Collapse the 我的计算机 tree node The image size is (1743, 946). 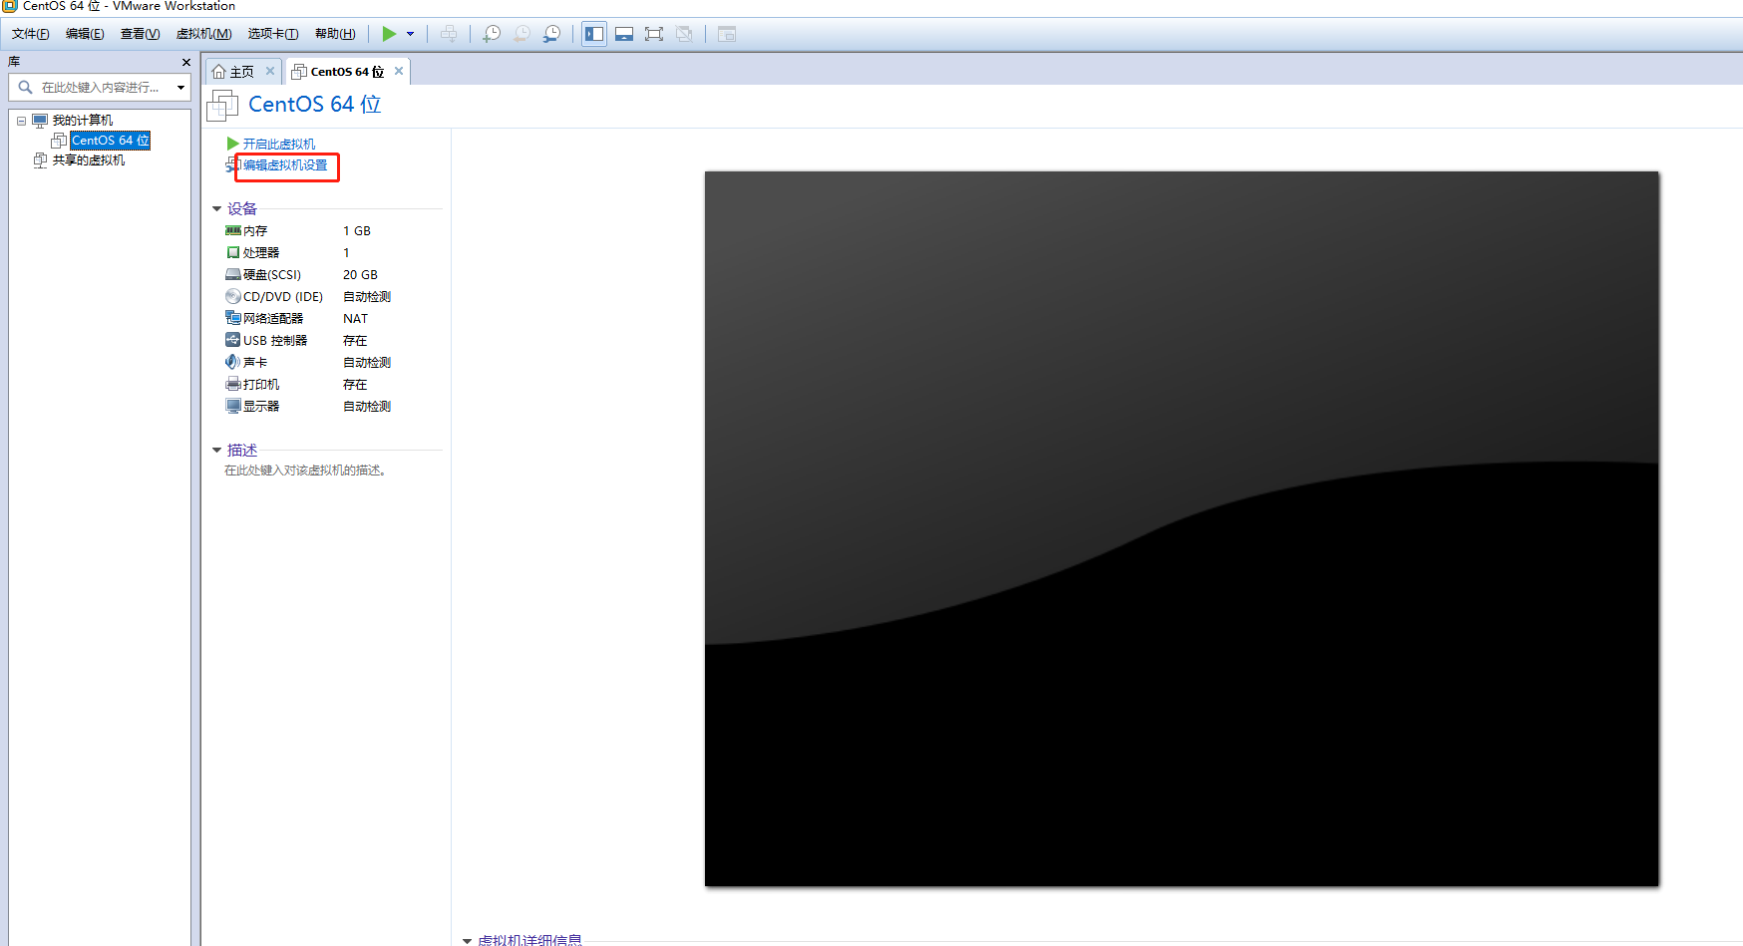point(21,121)
